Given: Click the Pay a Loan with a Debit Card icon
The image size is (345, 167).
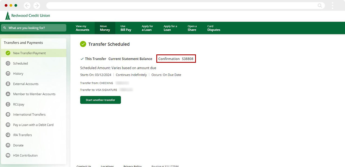Looking at the screenshot, I should pos(8,125).
